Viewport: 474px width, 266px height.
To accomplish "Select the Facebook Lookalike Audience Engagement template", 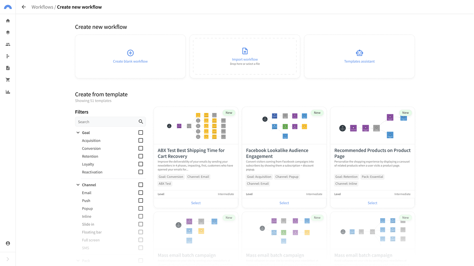I will [284, 203].
